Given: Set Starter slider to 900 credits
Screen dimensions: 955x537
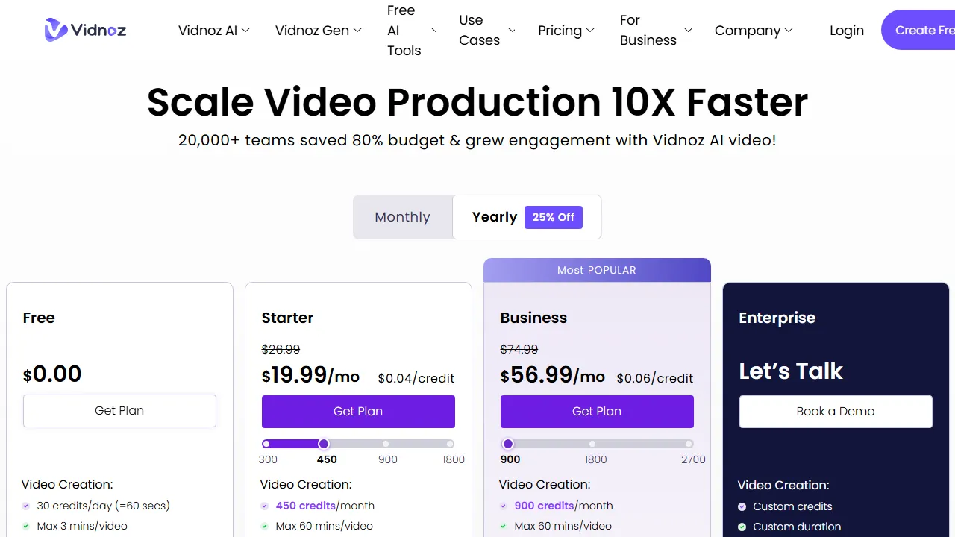Looking at the screenshot, I should click(x=386, y=444).
